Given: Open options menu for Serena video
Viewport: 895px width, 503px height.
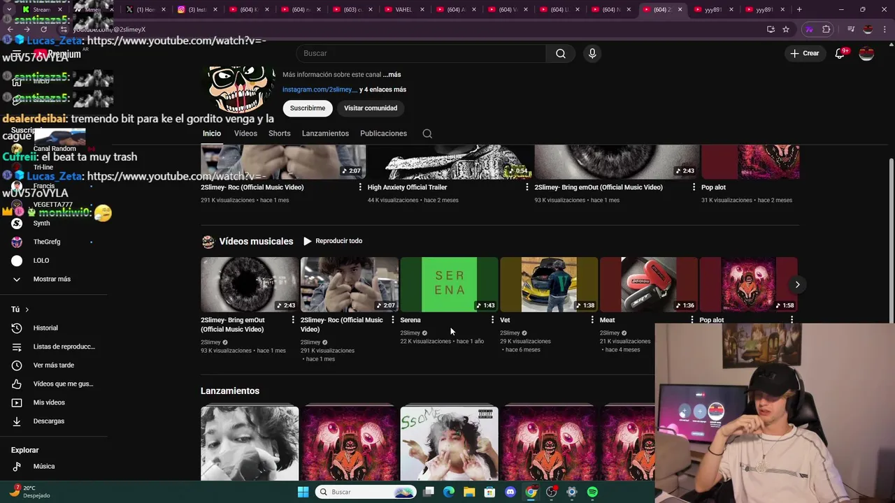Looking at the screenshot, I should click(x=492, y=320).
